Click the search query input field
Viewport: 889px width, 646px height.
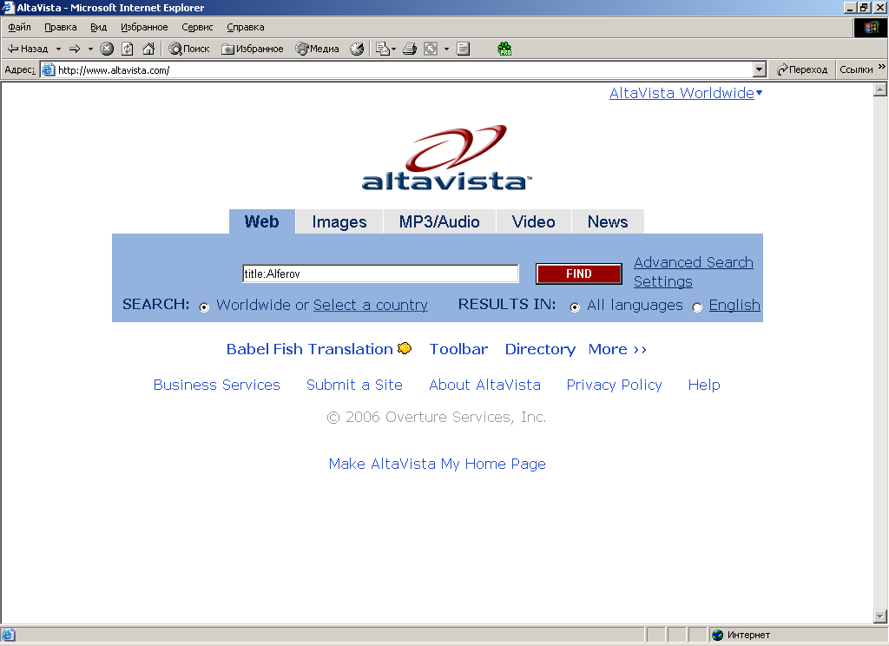(x=380, y=274)
